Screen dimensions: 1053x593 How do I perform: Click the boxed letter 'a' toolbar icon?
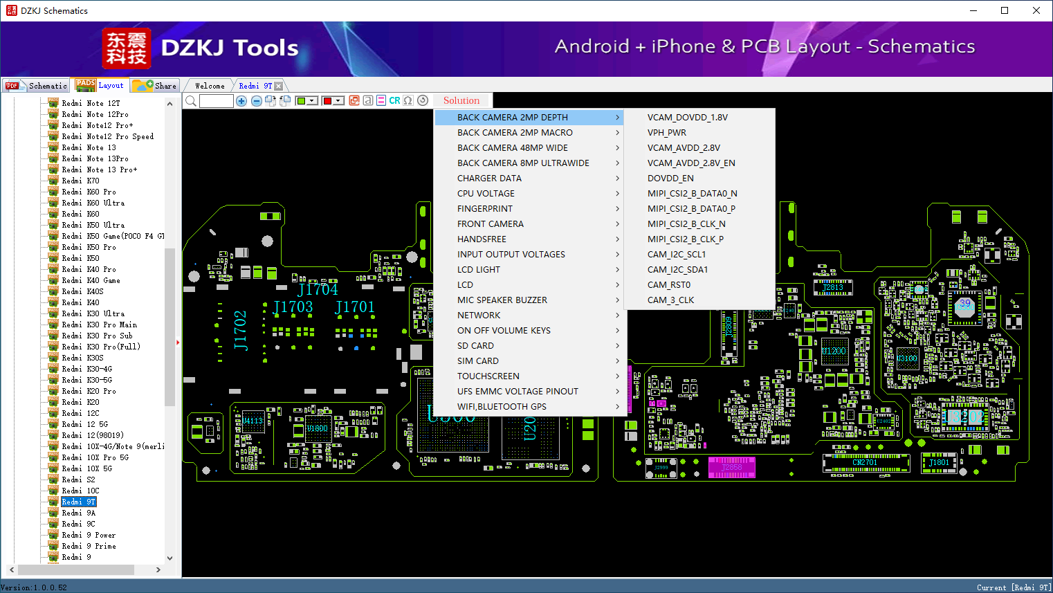click(x=368, y=100)
